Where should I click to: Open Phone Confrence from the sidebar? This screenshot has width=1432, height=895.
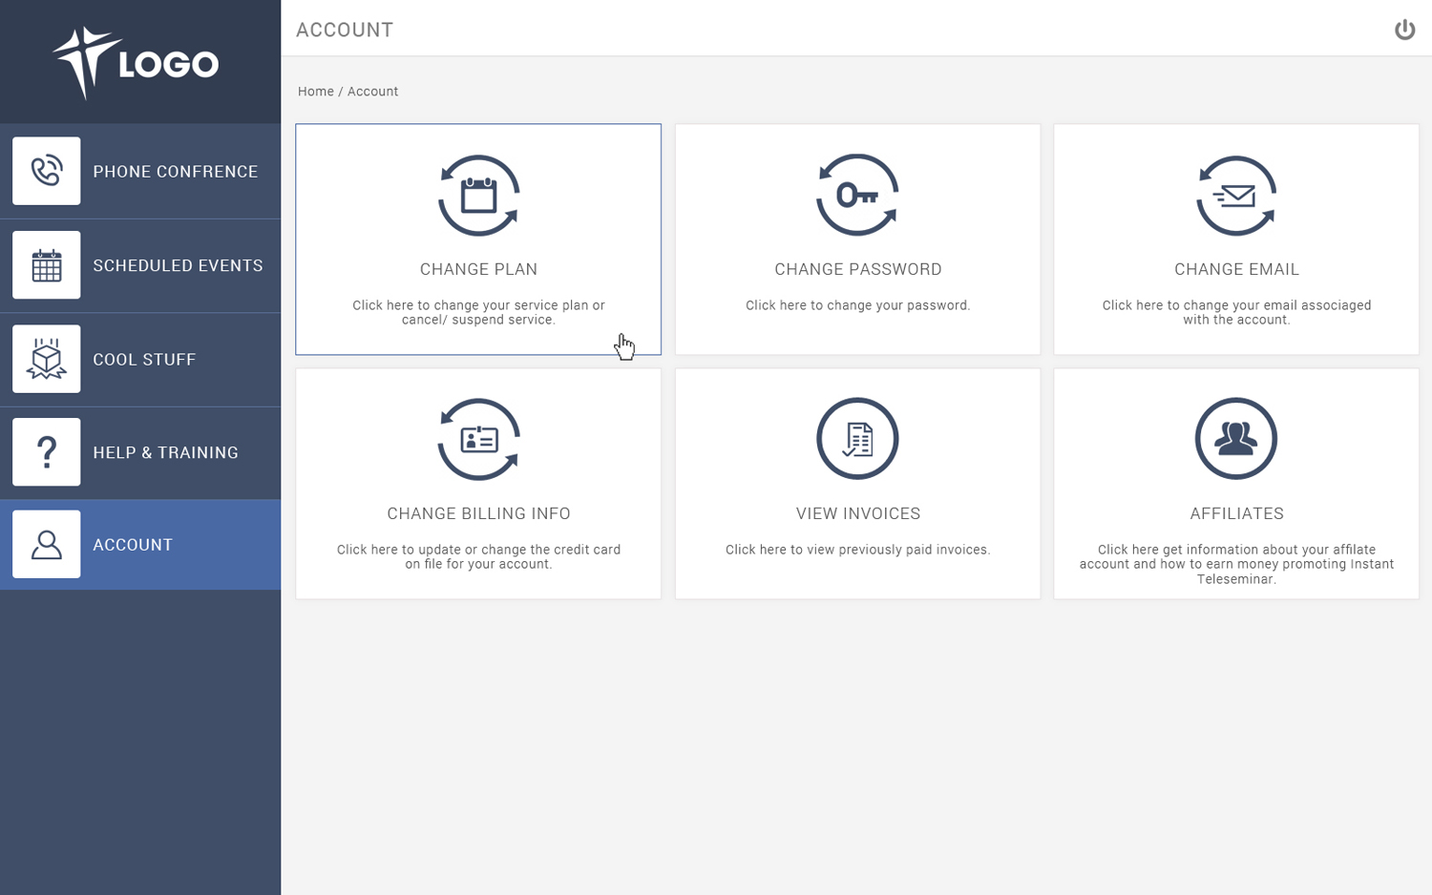tap(175, 172)
